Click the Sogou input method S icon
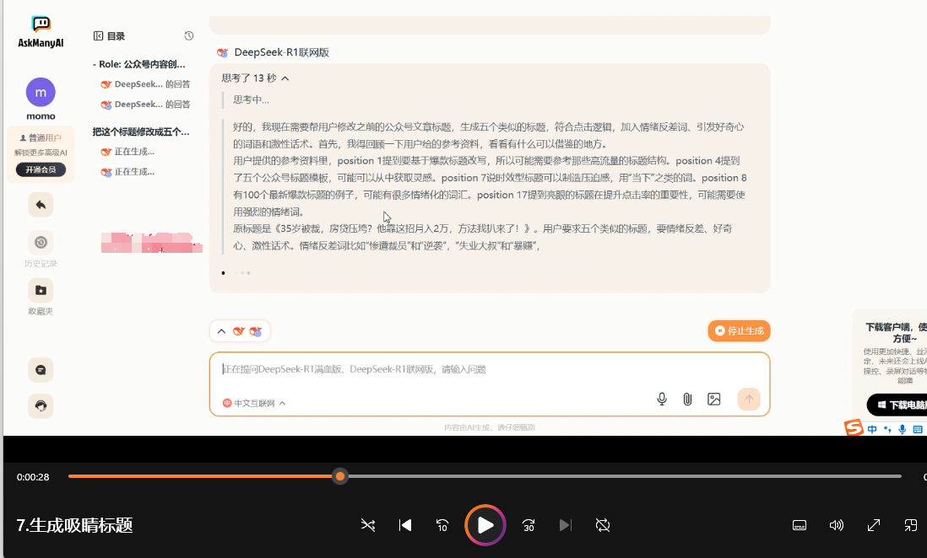The width and height of the screenshot is (927, 558). [x=853, y=427]
